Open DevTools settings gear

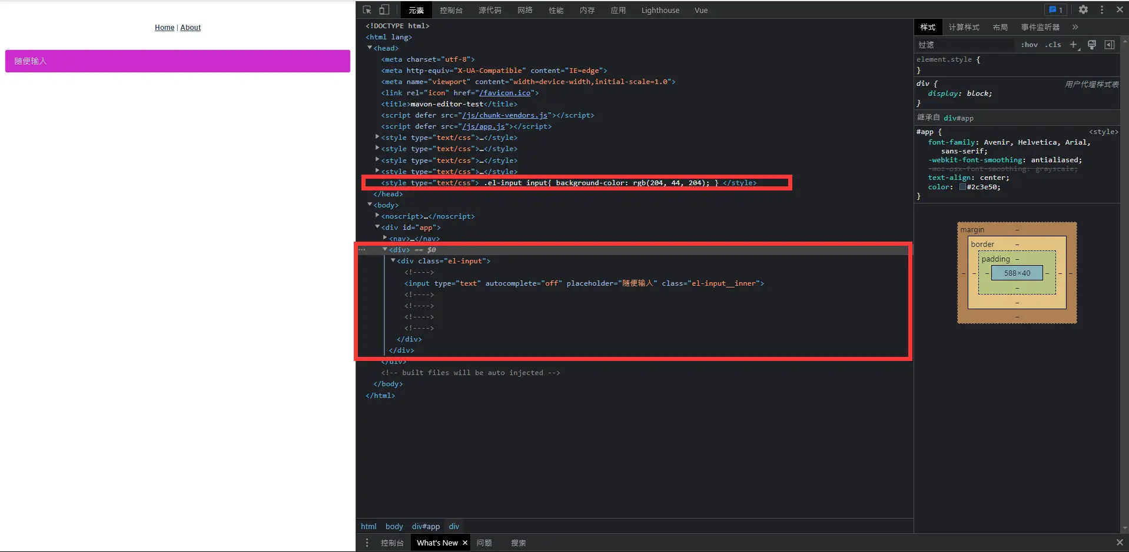pos(1083,10)
